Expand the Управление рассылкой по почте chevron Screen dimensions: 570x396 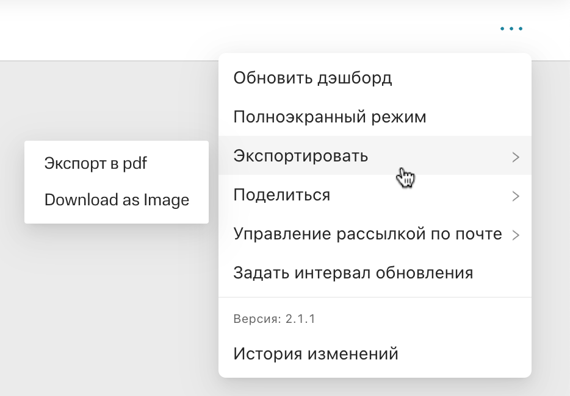(516, 235)
